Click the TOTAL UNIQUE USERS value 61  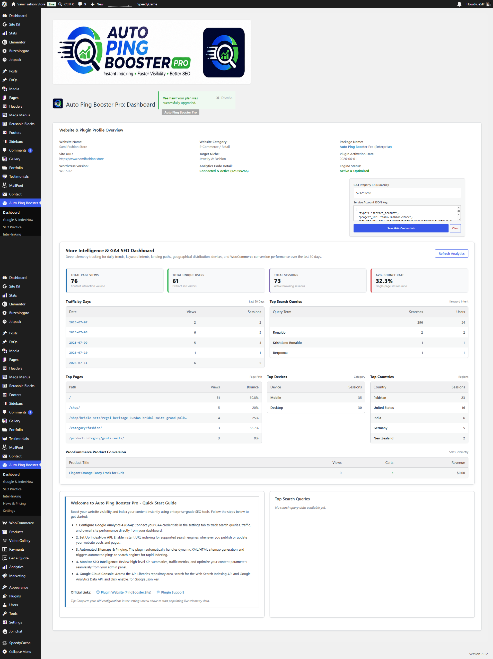[x=176, y=281]
